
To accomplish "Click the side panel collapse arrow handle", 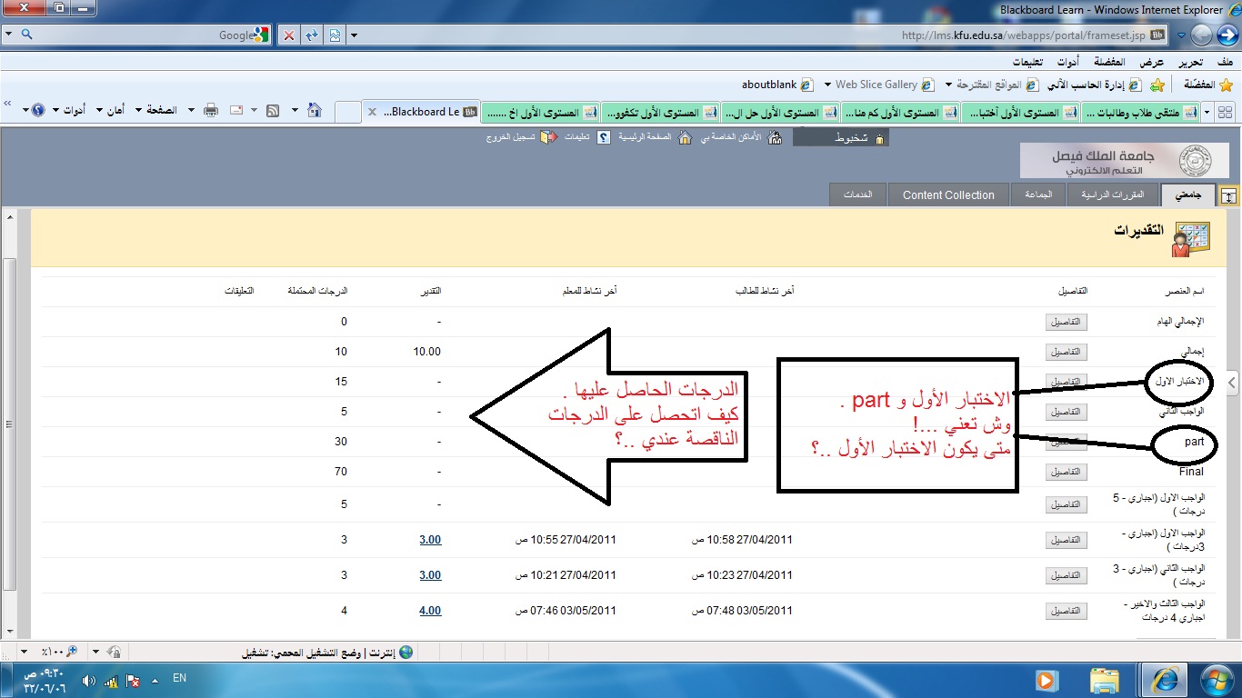I will point(1233,383).
